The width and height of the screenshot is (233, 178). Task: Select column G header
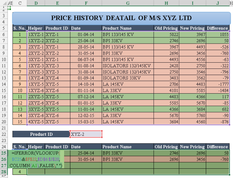click(x=127, y=3)
